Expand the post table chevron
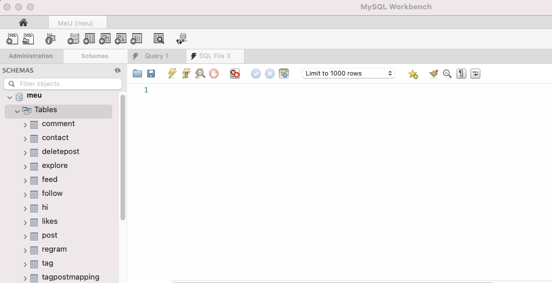Image resolution: width=552 pixels, height=283 pixels. tap(25, 237)
